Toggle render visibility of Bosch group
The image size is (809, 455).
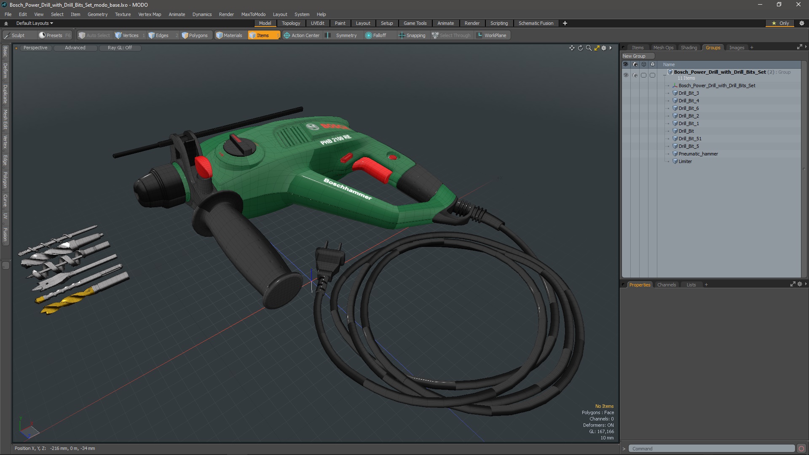tap(635, 75)
